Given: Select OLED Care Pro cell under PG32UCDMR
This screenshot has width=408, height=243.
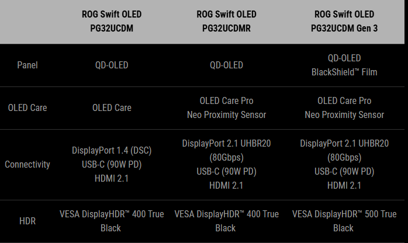Looking at the screenshot, I should pos(227,101).
